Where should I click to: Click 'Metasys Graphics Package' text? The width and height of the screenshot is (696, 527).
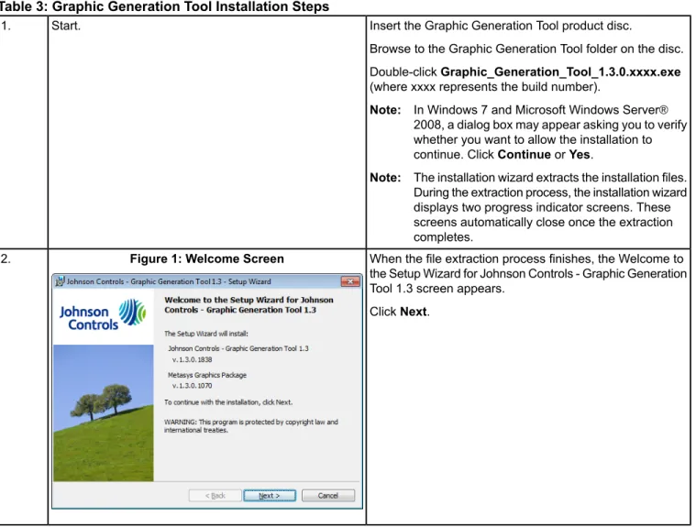coord(207,375)
